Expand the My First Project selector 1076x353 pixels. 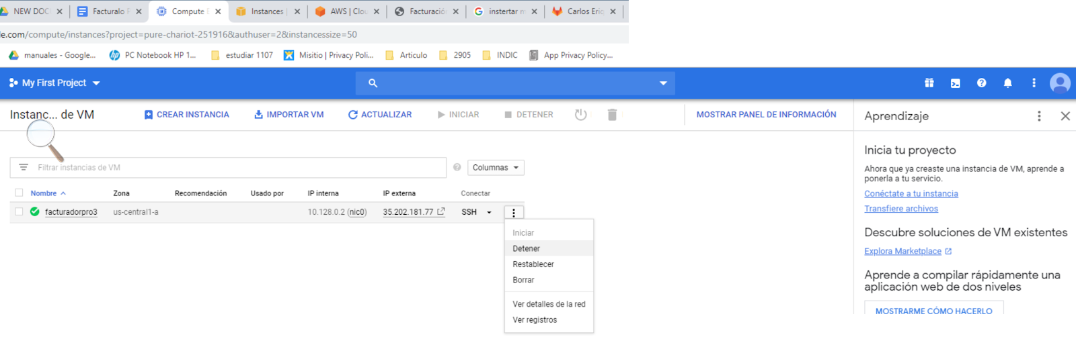pyautogui.click(x=96, y=83)
